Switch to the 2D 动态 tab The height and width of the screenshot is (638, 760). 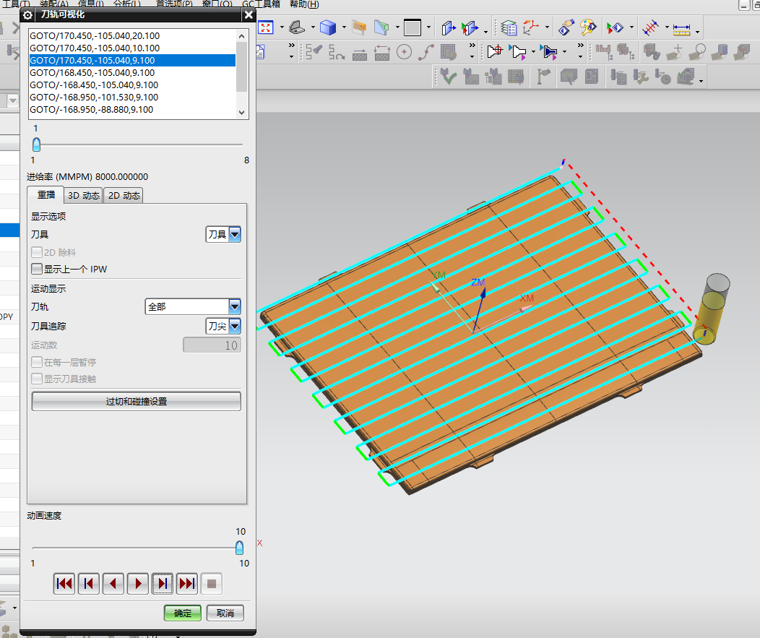(124, 195)
